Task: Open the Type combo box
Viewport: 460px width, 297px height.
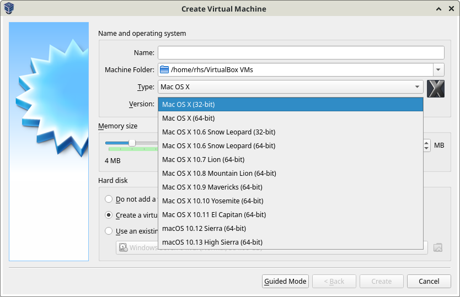Action: pos(291,87)
